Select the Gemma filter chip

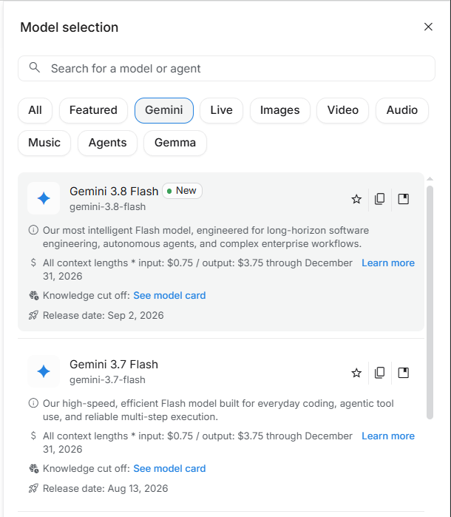pos(175,143)
